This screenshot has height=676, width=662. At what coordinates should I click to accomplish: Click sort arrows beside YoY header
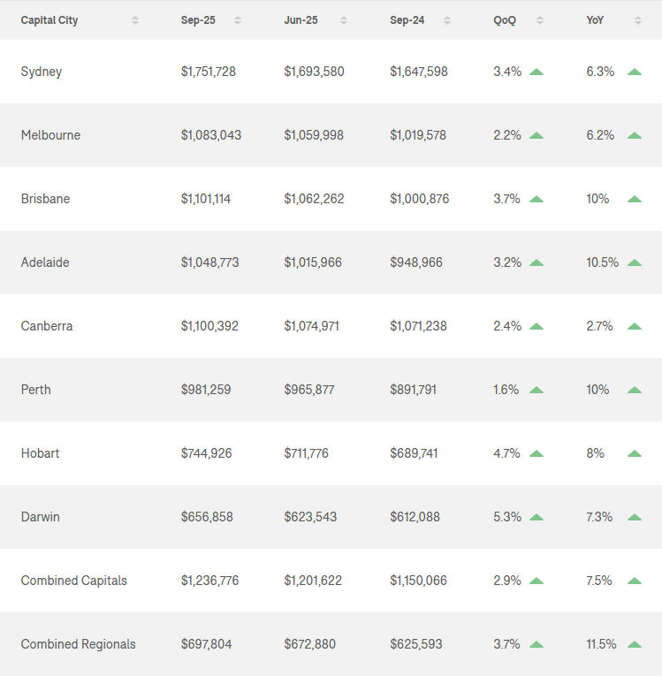click(x=638, y=20)
